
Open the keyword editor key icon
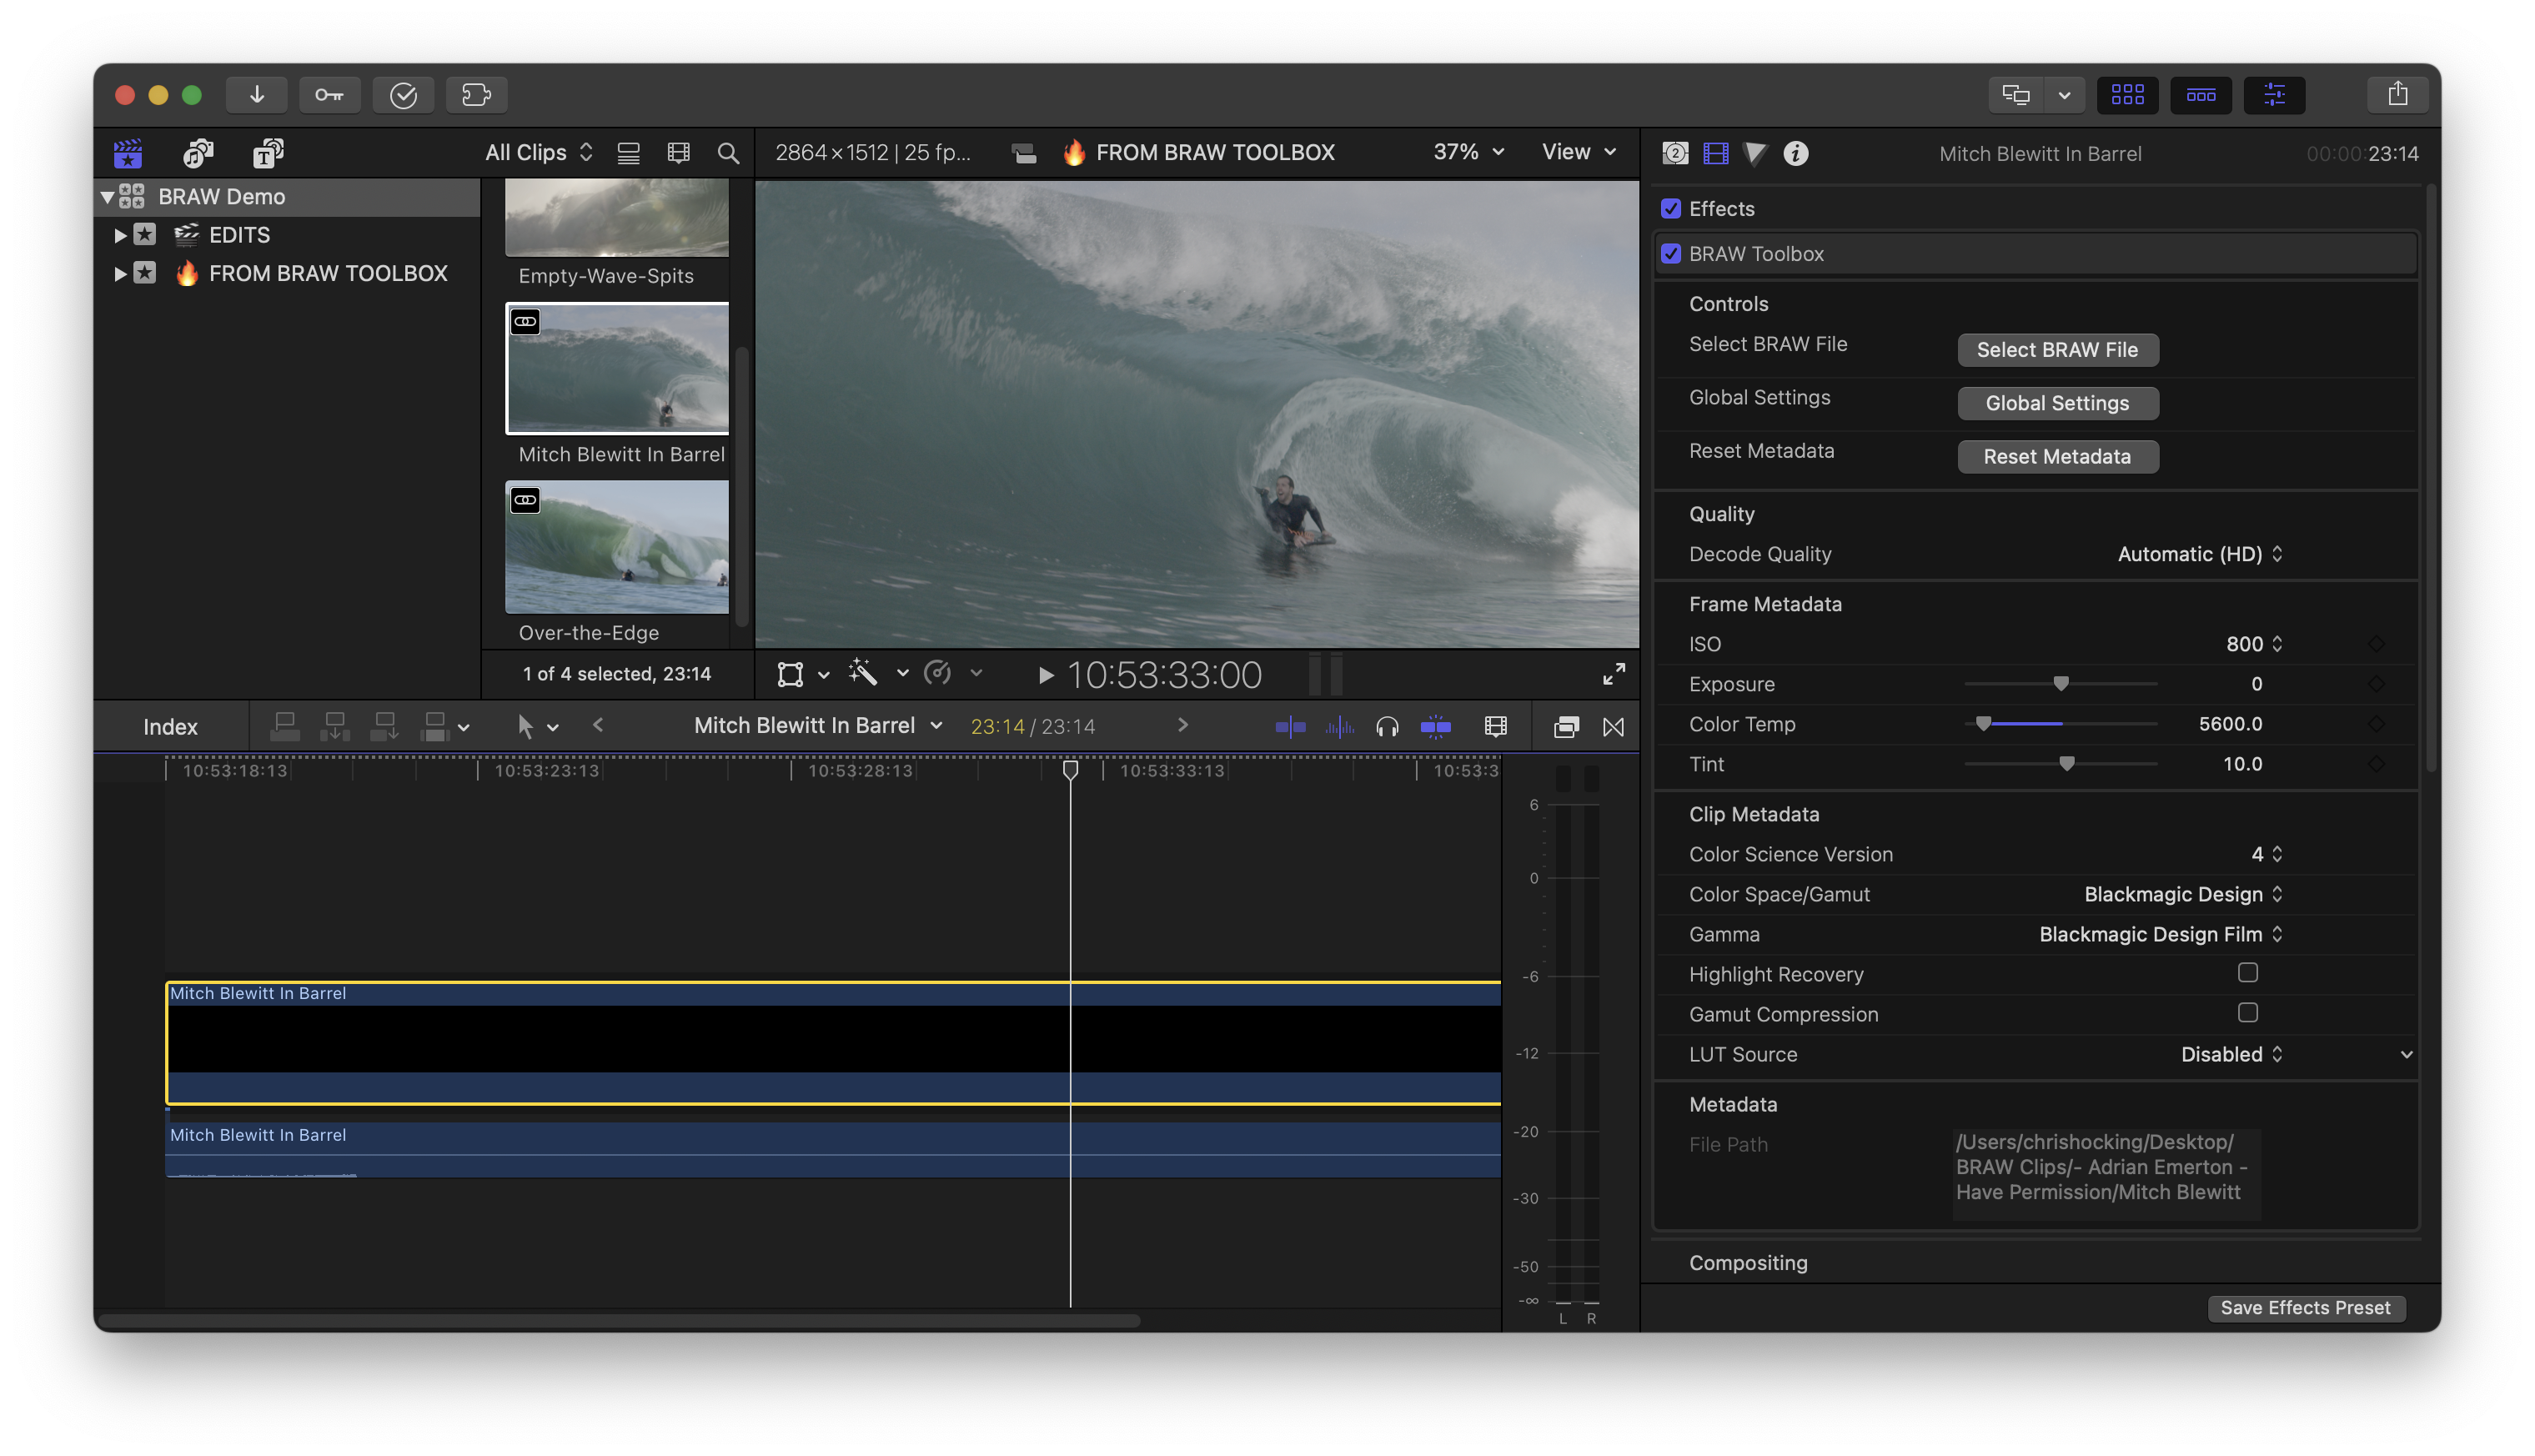(329, 94)
